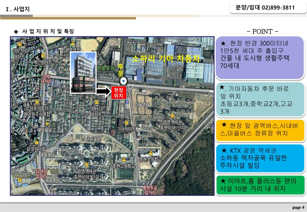Click the I. 사업지 section heading
The width and height of the screenshot is (307, 212).
18,9
